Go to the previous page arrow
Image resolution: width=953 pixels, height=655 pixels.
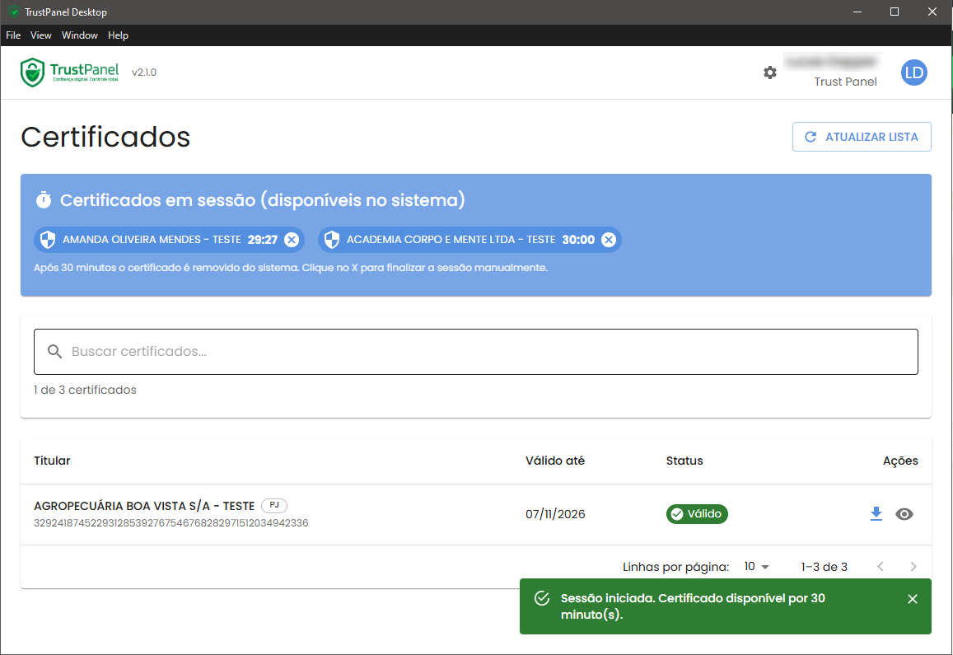[880, 566]
